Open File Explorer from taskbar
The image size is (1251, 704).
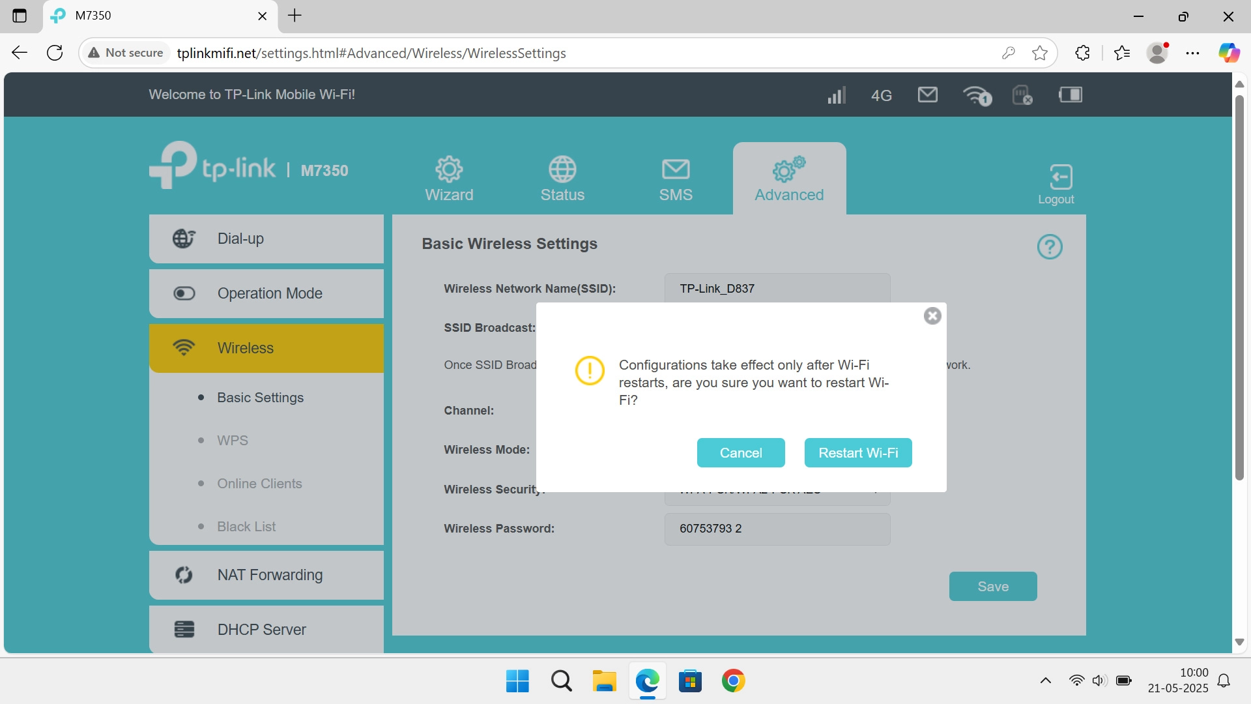coord(604,681)
